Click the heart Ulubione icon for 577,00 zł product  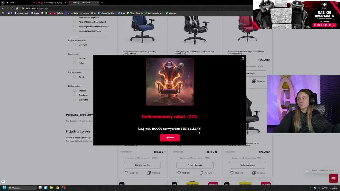[232, 173]
